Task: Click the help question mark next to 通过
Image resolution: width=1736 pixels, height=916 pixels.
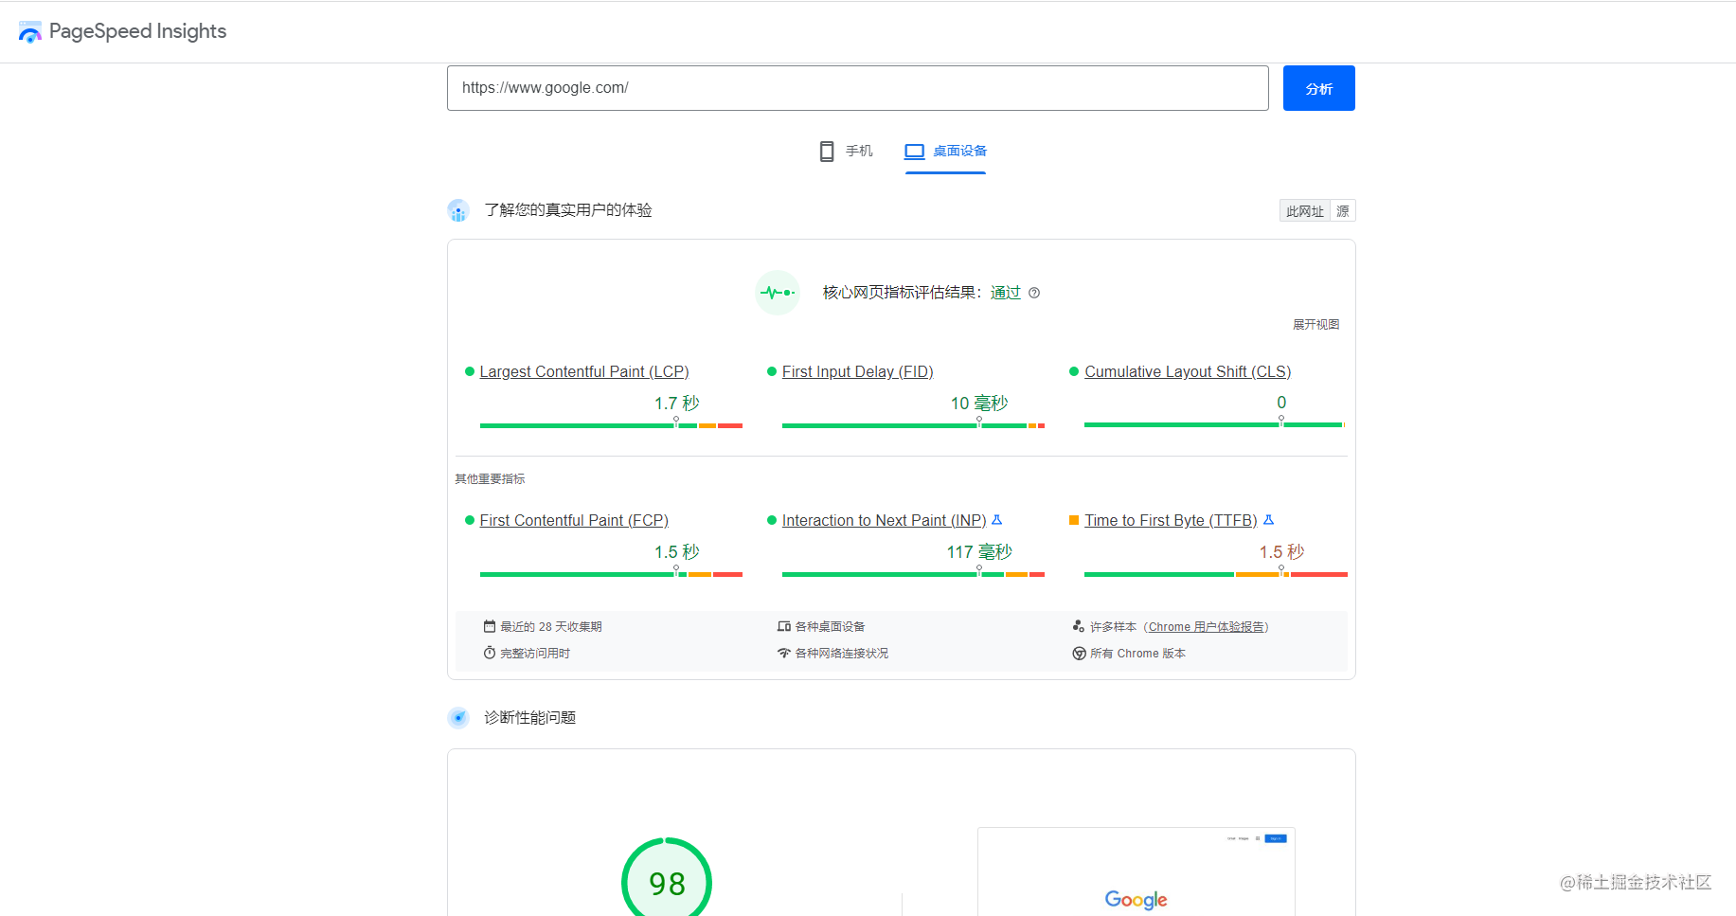Action: [x=1034, y=293]
